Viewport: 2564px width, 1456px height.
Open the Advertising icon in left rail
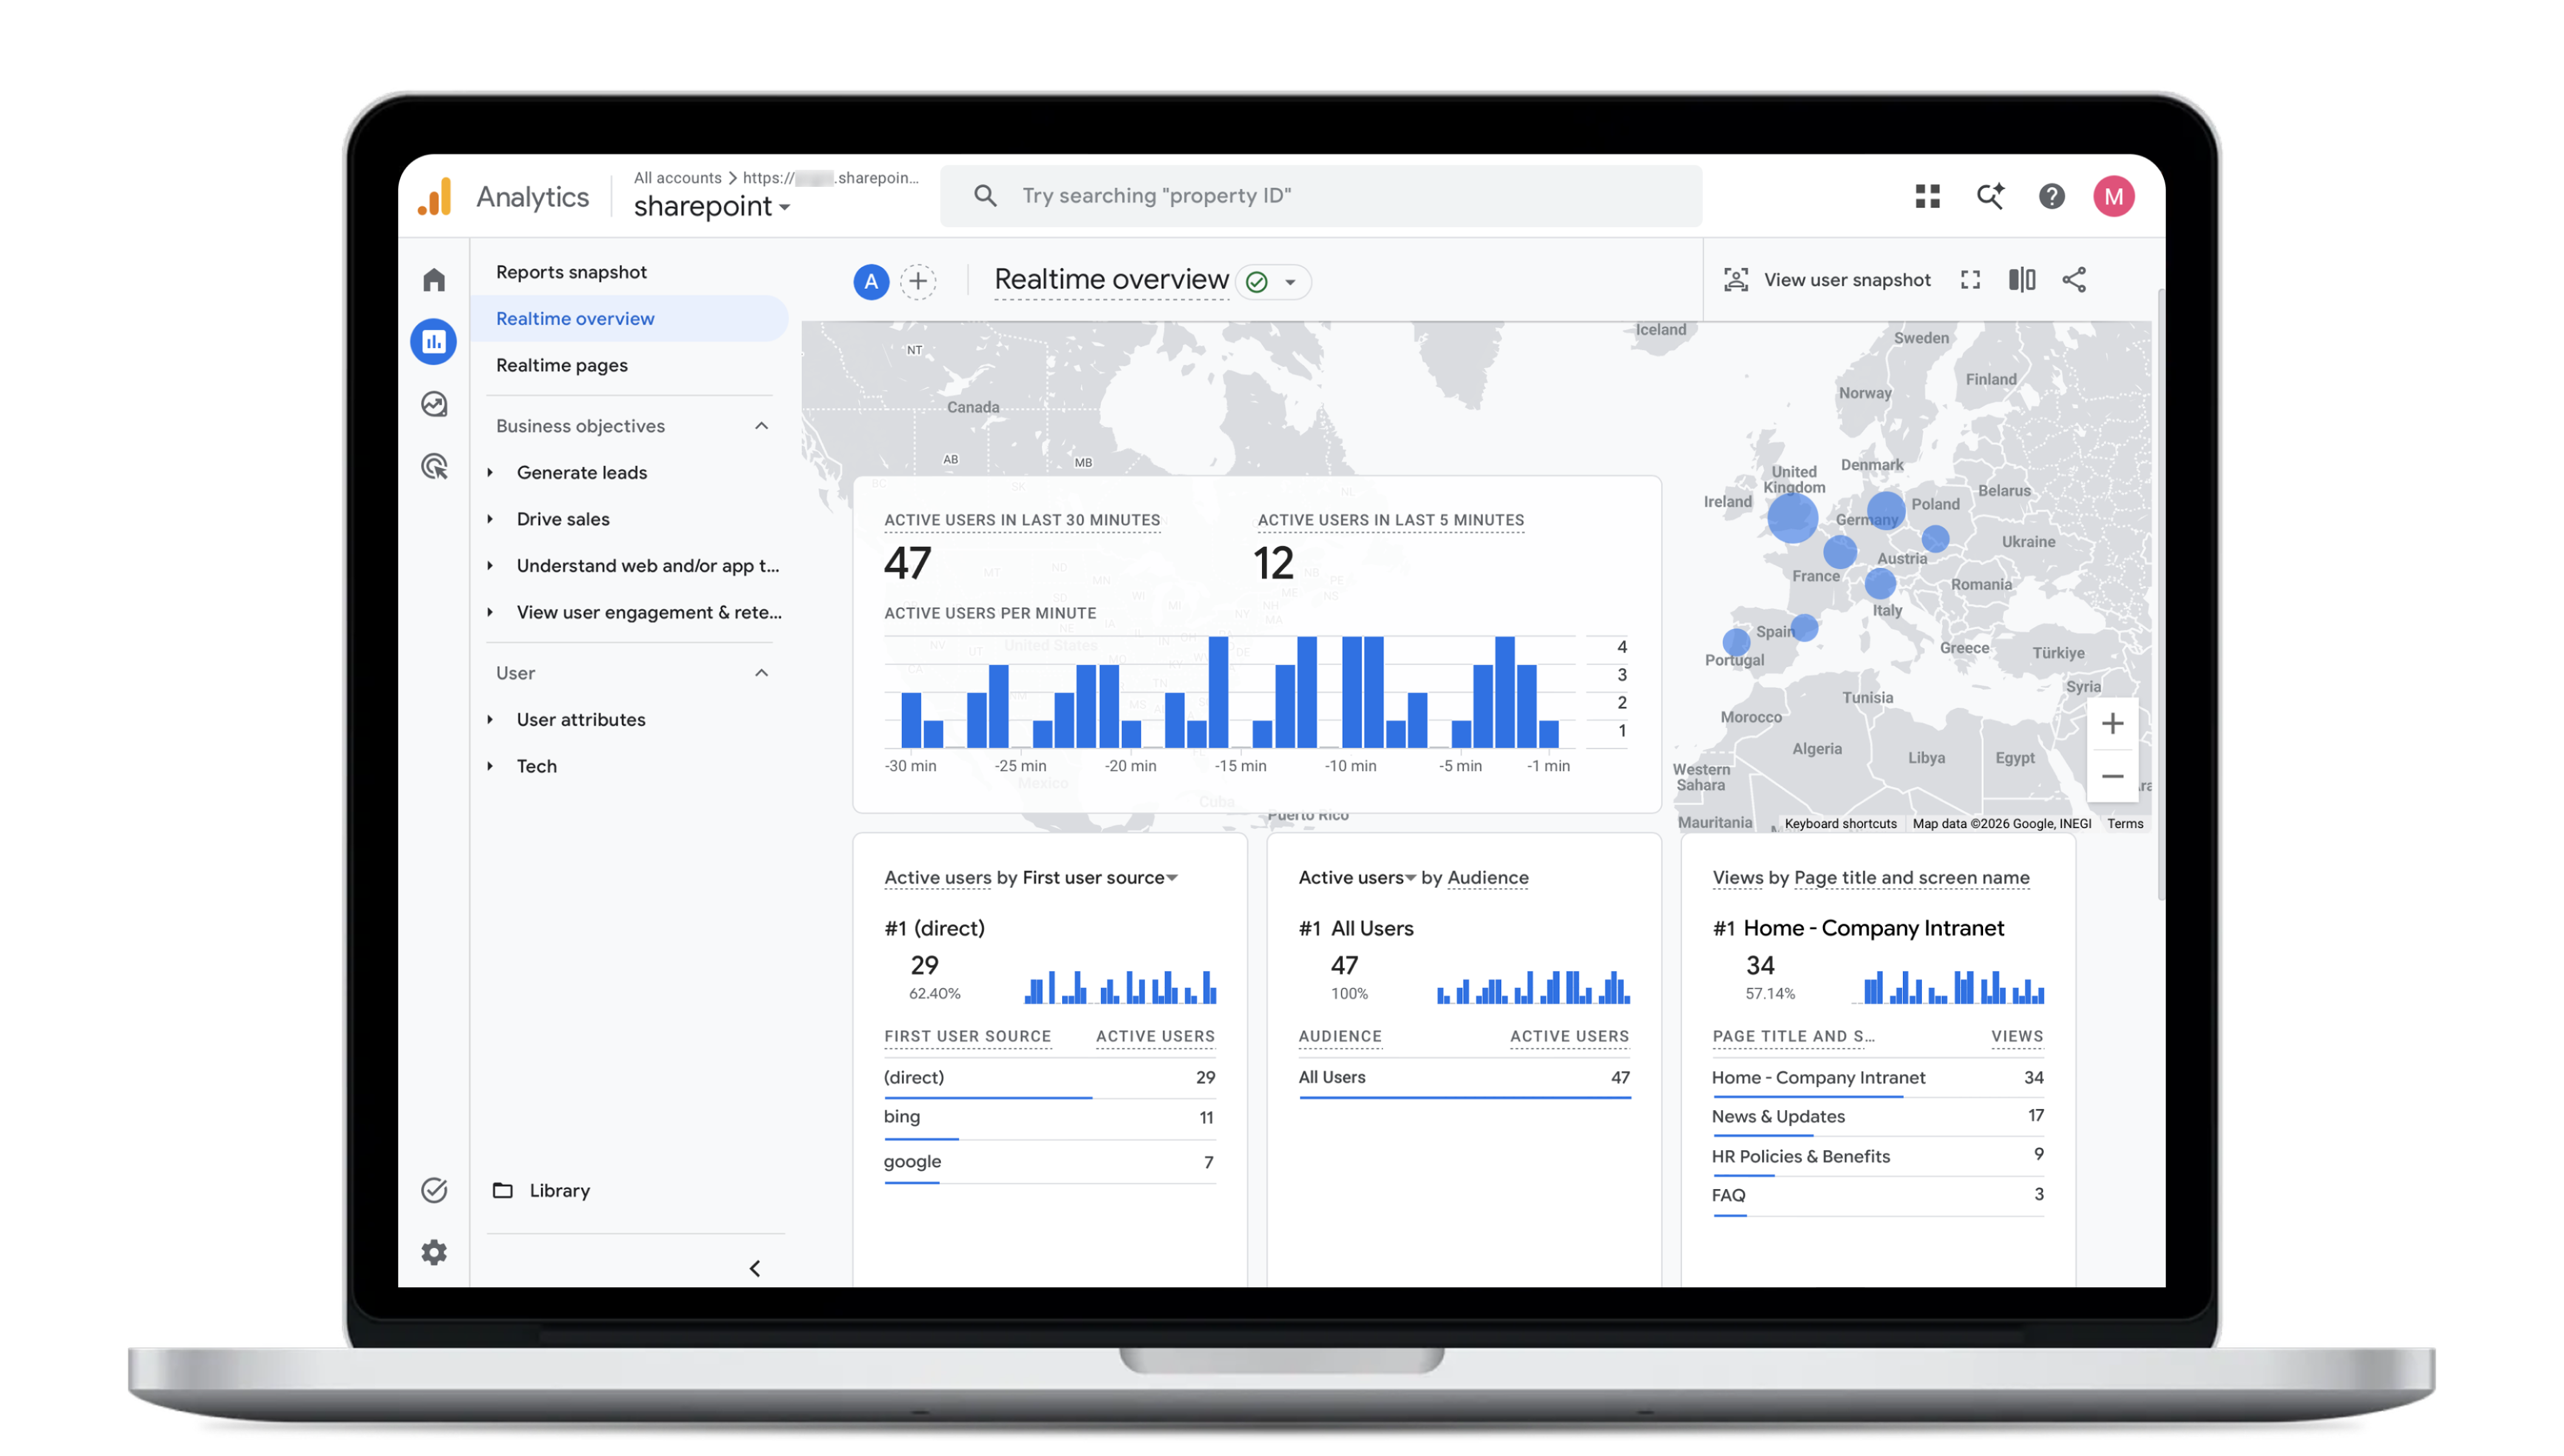[433, 467]
